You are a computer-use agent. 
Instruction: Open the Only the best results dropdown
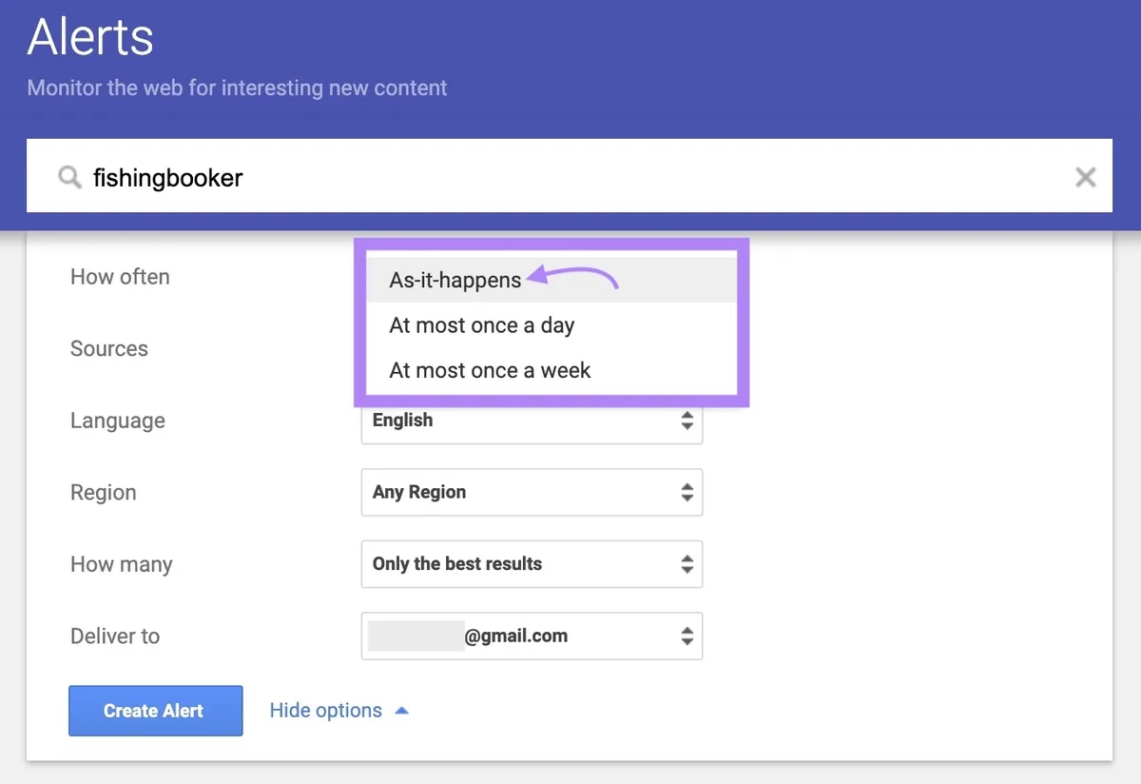532,564
